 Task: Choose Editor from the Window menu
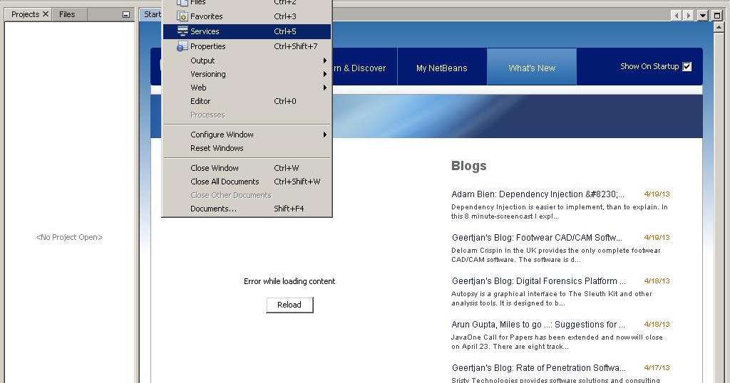tap(247, 101)
